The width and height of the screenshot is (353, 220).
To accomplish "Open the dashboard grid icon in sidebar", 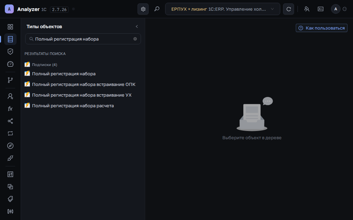I will (10, 27).
